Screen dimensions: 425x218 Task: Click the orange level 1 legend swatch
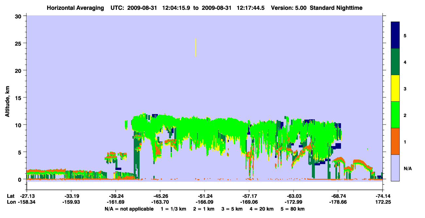pyautogui.click(x=395, y=141)
